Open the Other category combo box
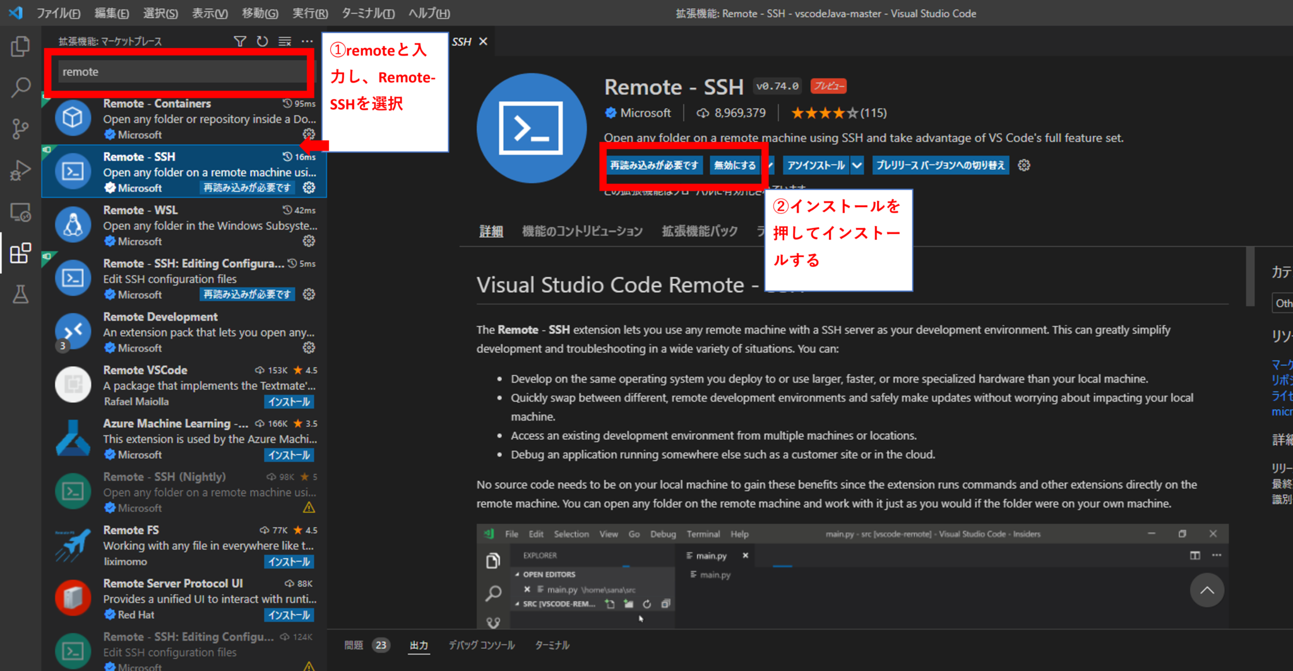 pyautogui.click(x=1283, y=302)
